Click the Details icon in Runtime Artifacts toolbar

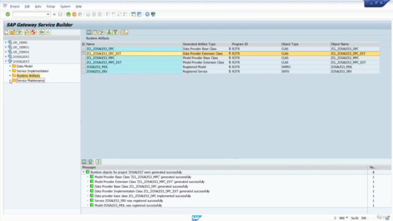88,32
